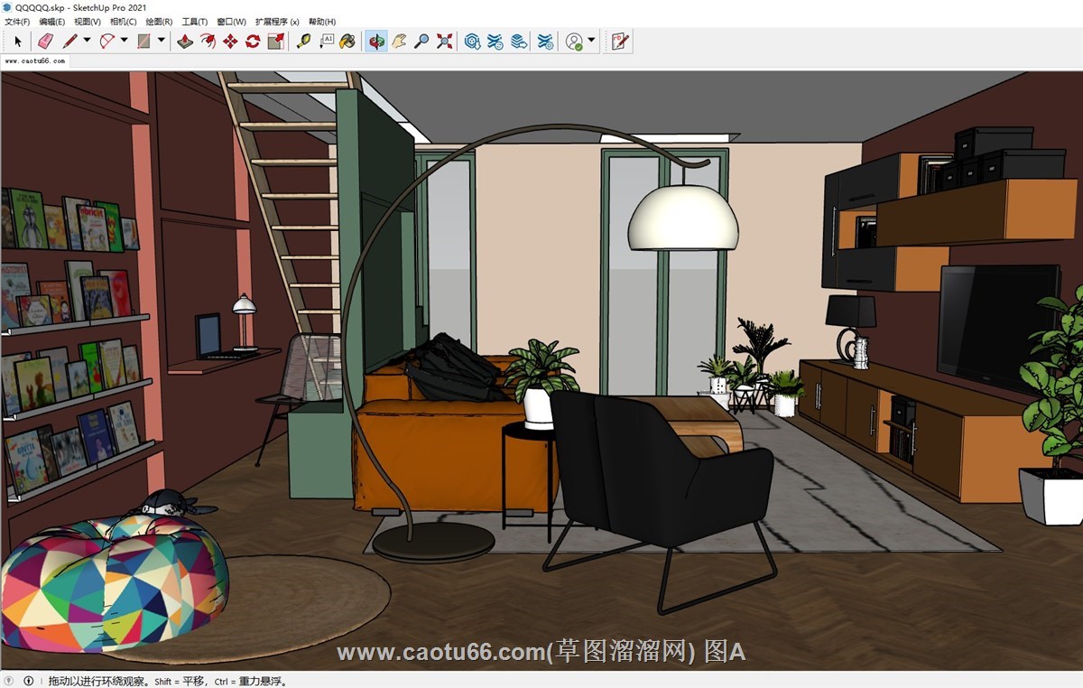Click the Scale tool button
Viewport: 1083px width, 688px height.
click(x=276, y=41)
